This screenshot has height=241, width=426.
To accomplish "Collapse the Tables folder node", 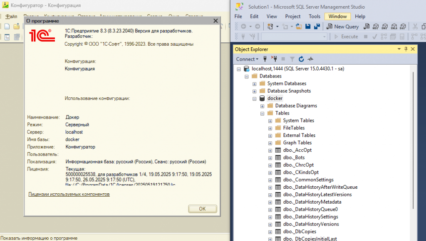I will pyautogui.click(x=263, y=114).
